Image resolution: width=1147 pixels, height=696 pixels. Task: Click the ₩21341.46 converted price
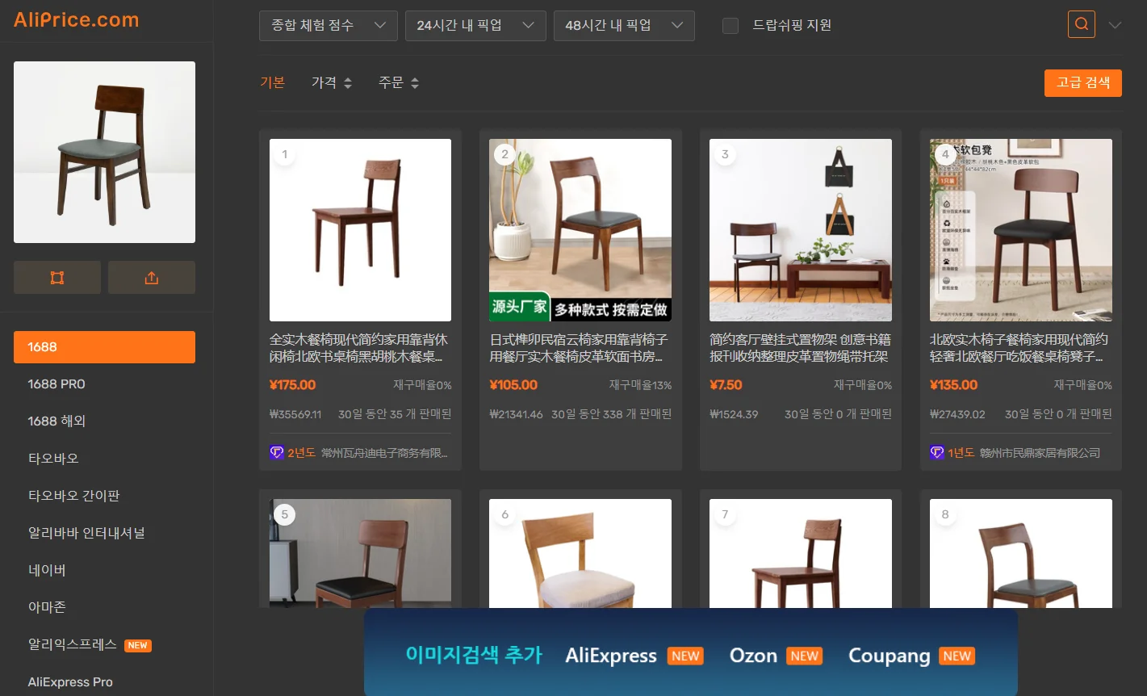(517, 414)
